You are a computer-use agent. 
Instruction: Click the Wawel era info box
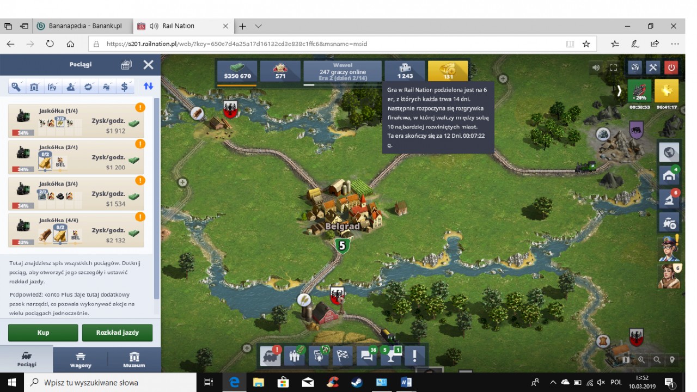[x=343, y=72]
